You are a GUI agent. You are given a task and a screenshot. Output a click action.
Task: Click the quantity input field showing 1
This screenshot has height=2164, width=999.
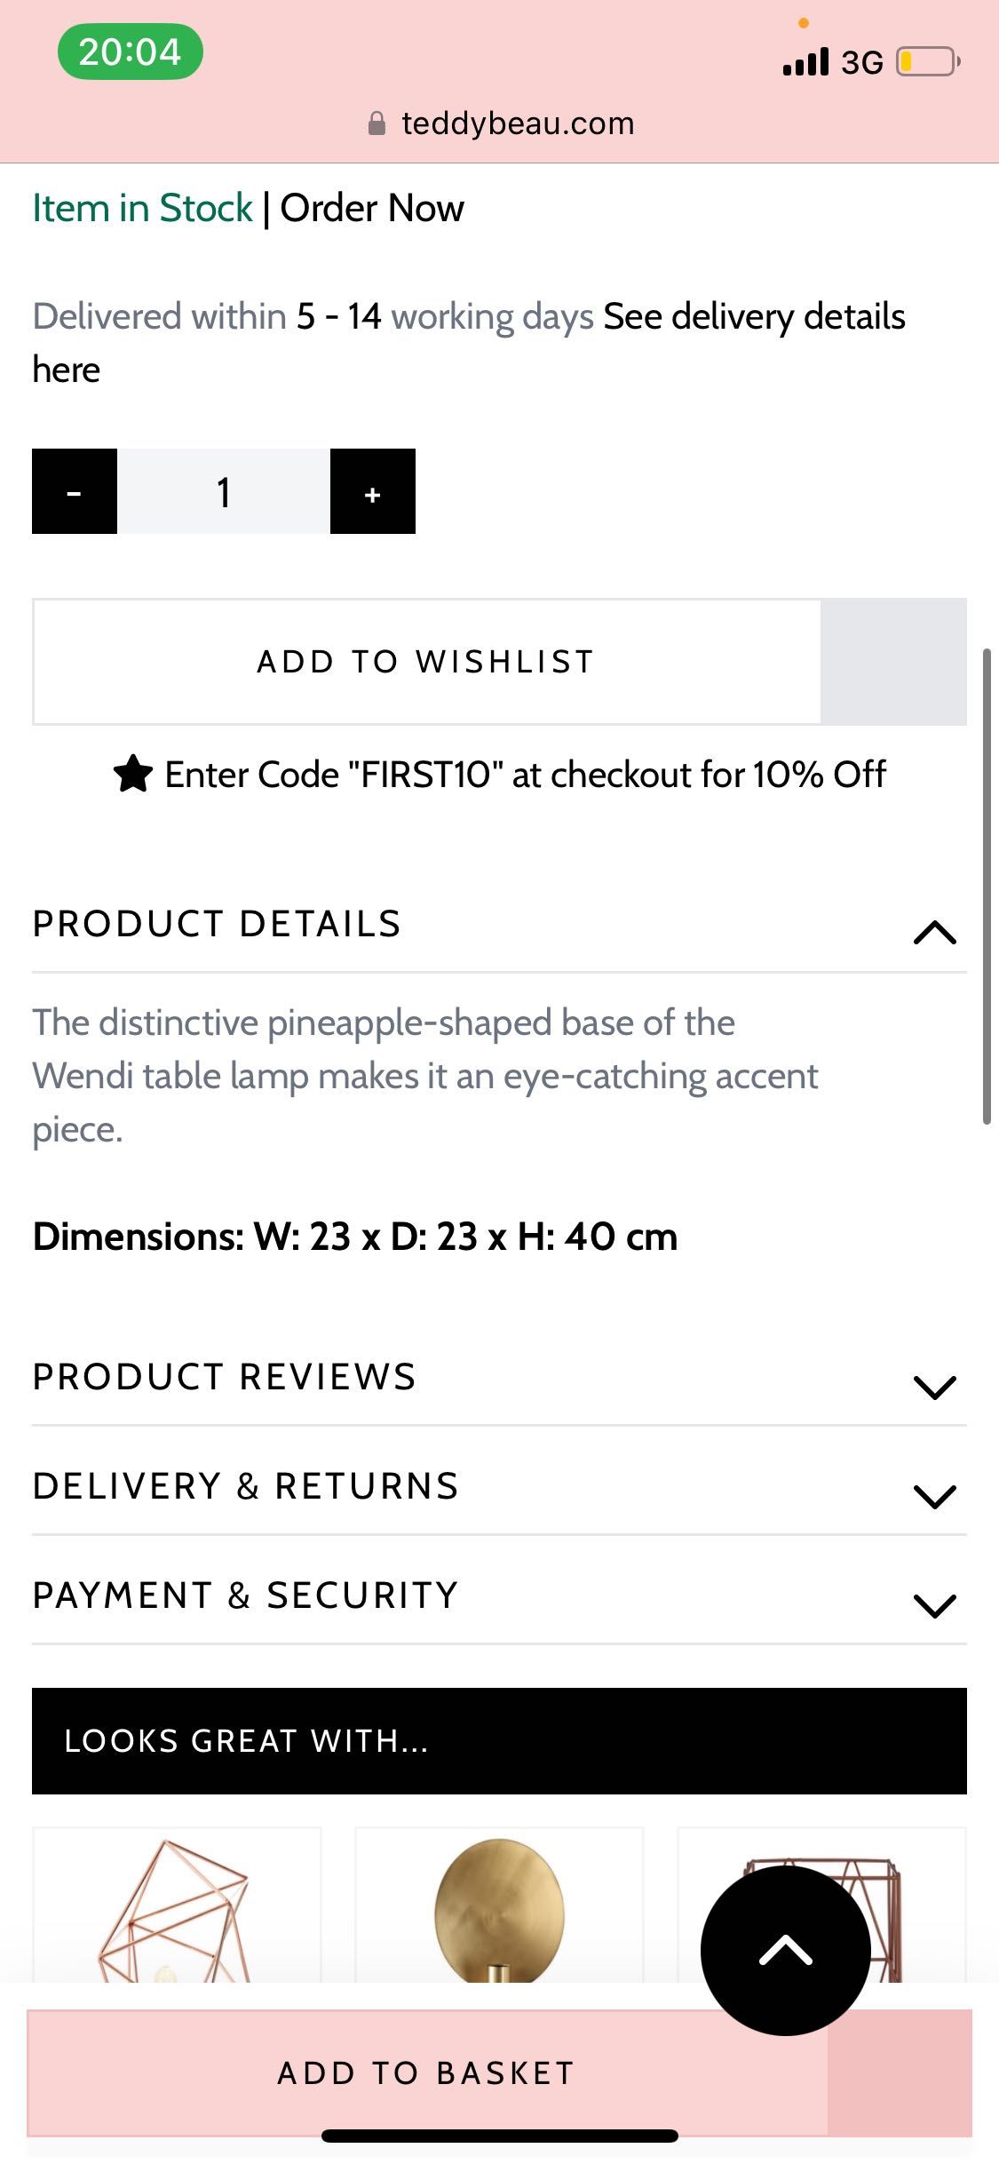(x=224, y=491)
